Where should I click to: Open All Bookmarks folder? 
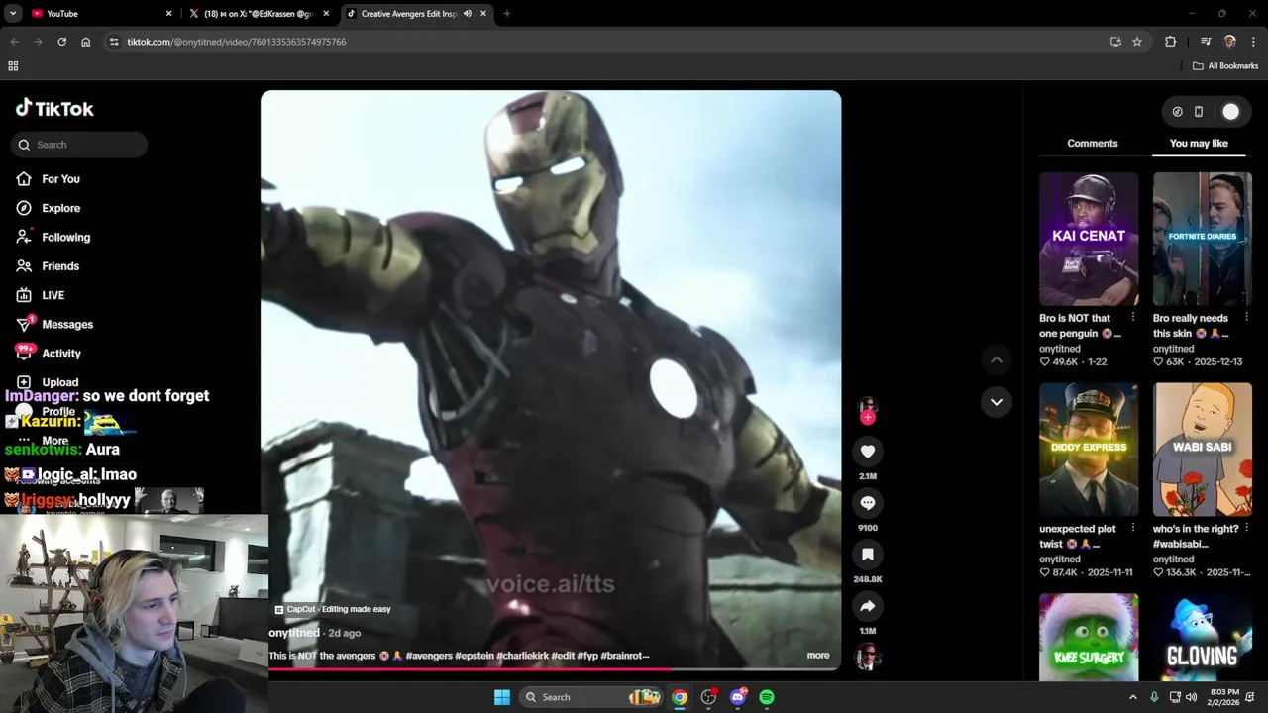1225,66
